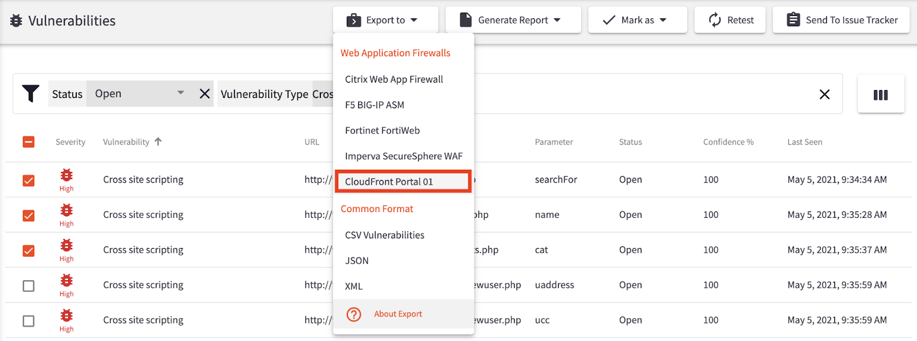917x341 pixels.
Task: Open the column chooser icon
Action: 880,95
